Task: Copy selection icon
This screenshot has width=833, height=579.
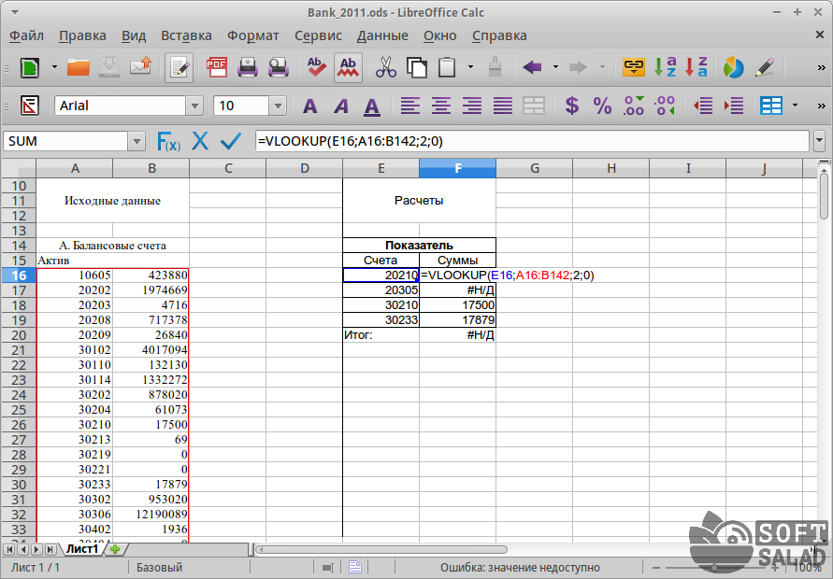Action: pyautogui.click(x=417, y=68)
